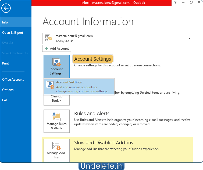Click the Rules and Alerts heading
Viewport: 203px width, 170px height.
point(92,113)
